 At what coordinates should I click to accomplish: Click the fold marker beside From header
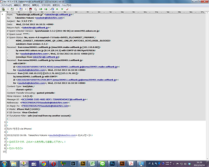coord(2,14)
